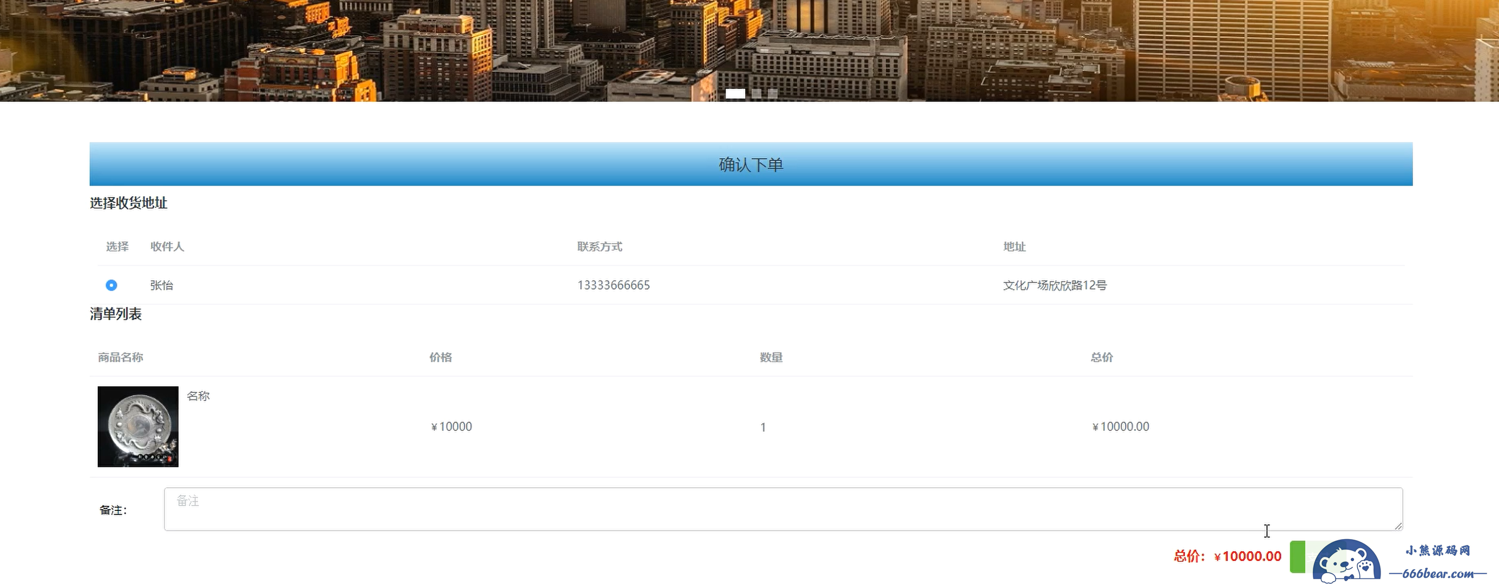Click the remarks textarea resize handle

pyautogui.click(x=1398, y=525)
